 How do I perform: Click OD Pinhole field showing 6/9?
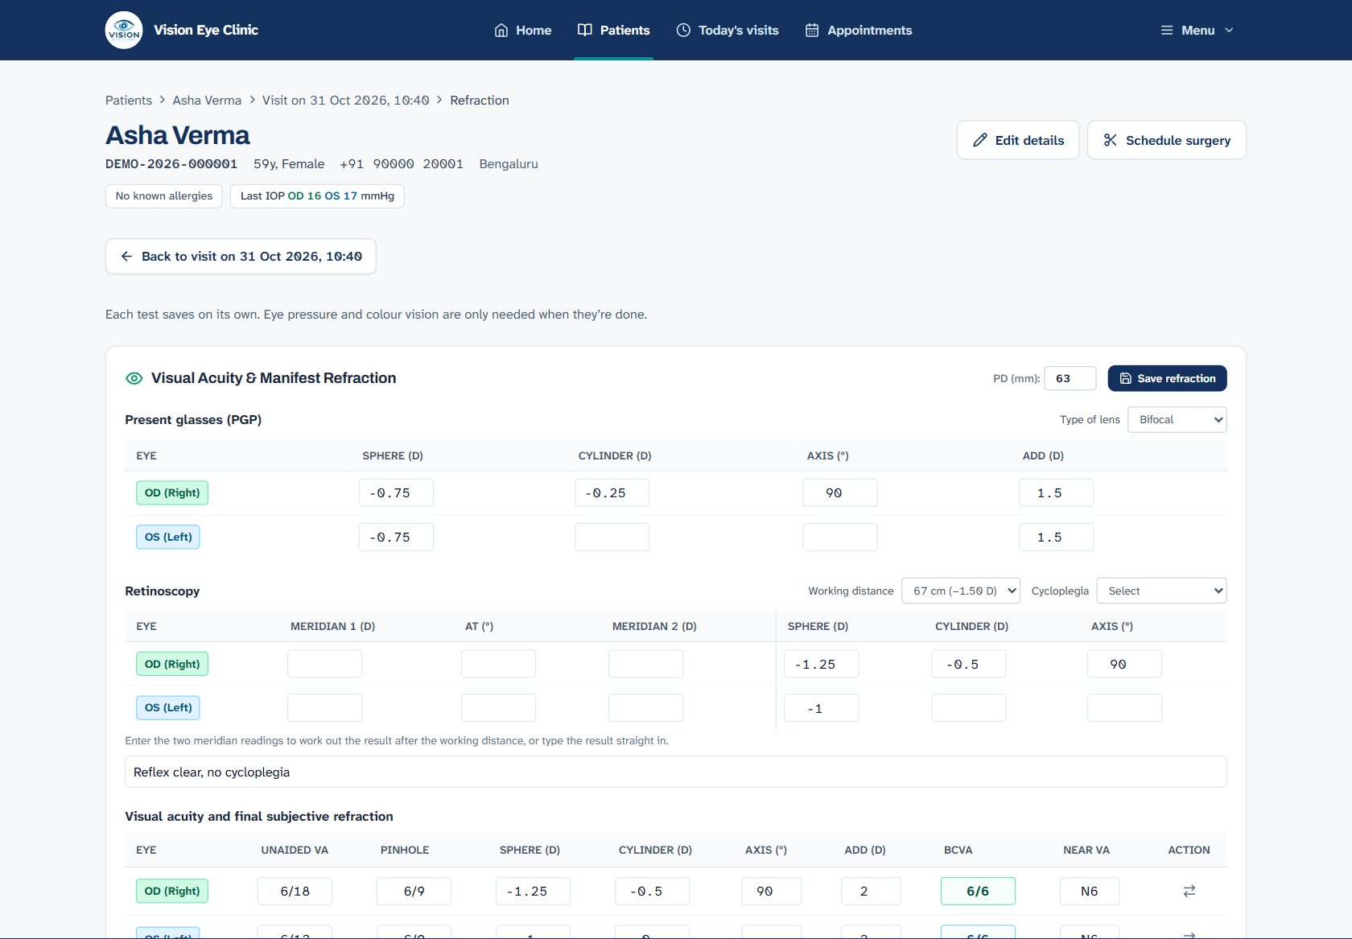[x=414, y=891]
